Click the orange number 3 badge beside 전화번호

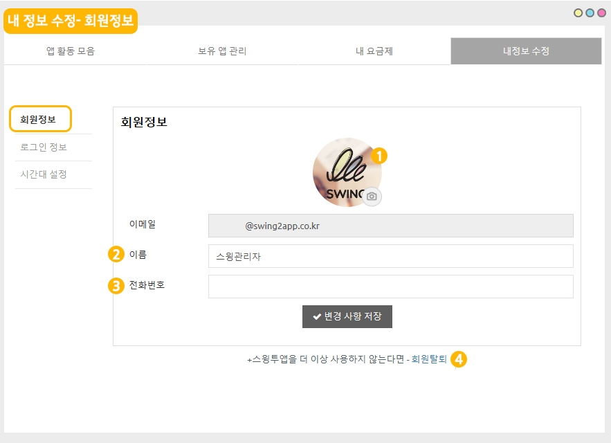(x=116, y=285)
